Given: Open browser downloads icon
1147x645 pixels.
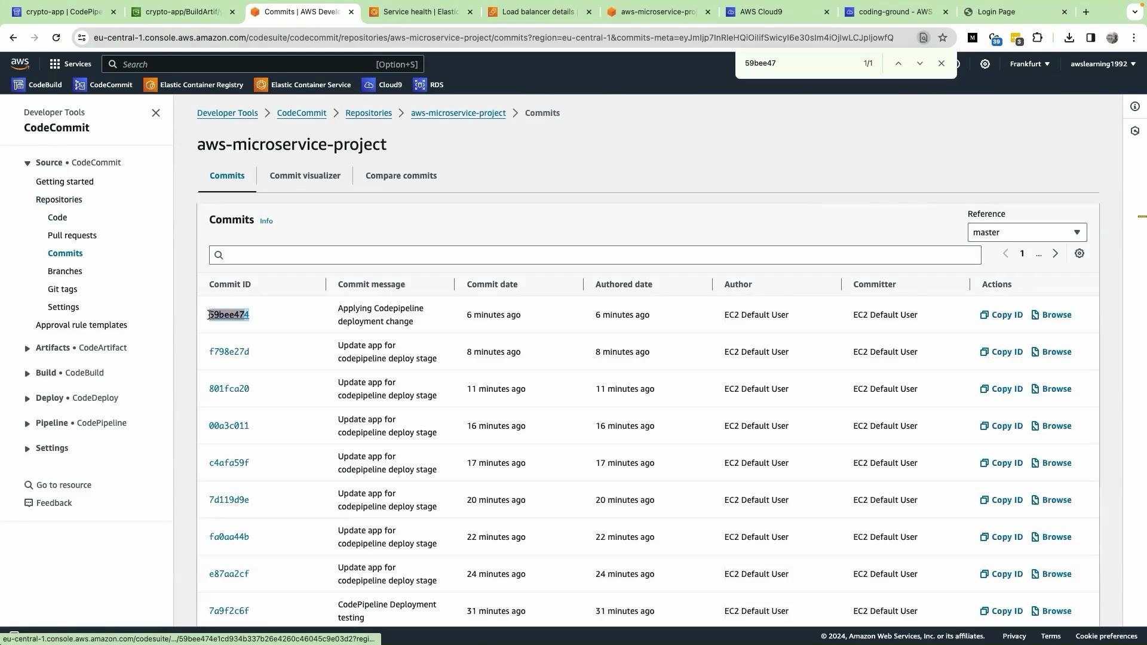Looking at the screenshot, I should [1069, 38].
